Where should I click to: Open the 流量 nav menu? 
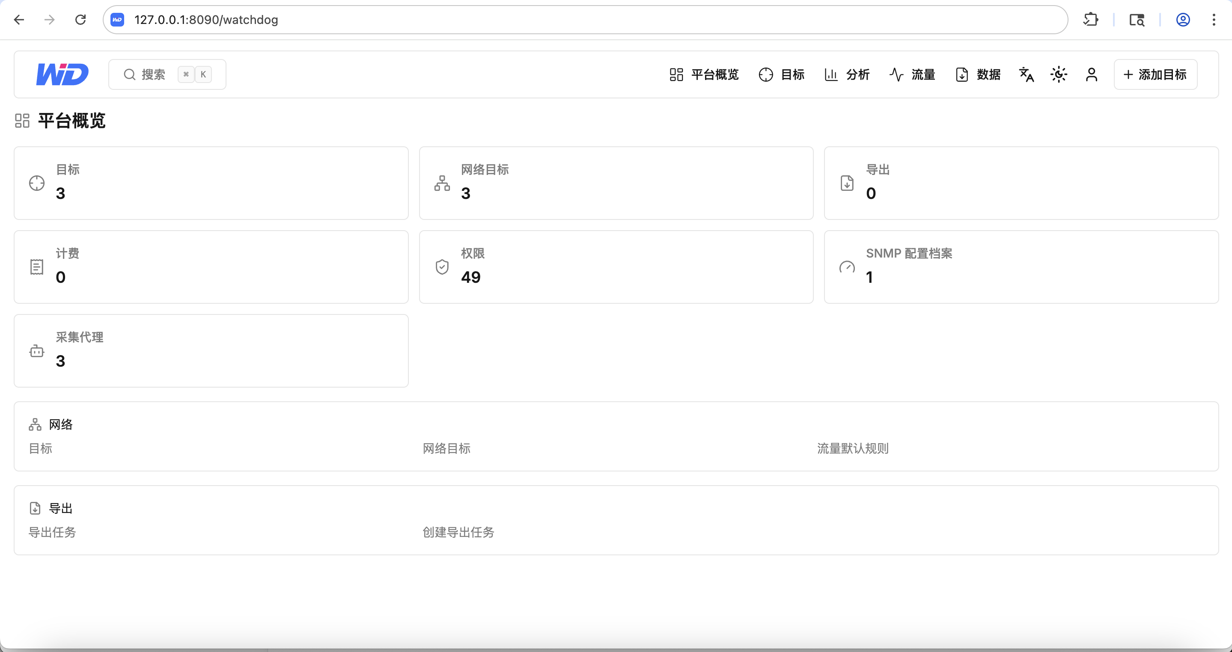(912, 74)
